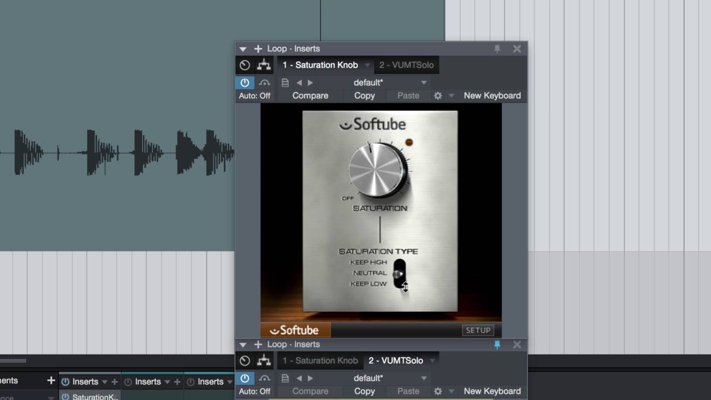Toggle power of the SaturationK.. insert slot
Viewport: 711px width, 400px height.
pos(66,397)
